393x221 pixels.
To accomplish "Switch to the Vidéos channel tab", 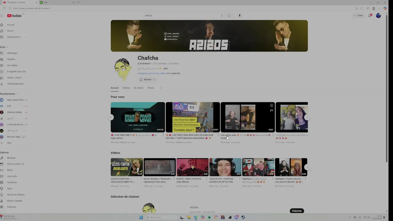I will [x=126, y=88].
